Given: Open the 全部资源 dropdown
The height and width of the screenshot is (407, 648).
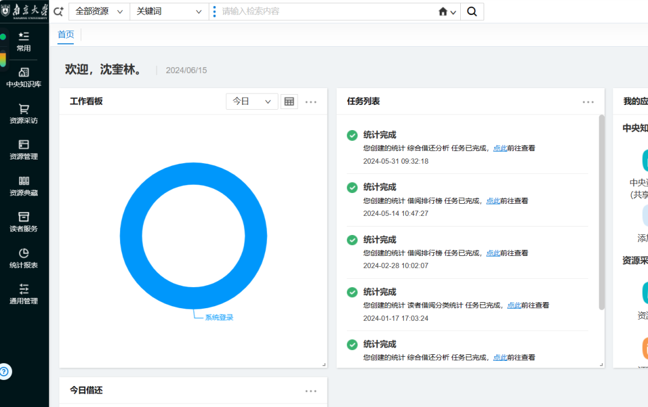Looking at the screenshot, I should tap(98, 11).
